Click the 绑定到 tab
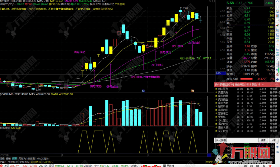This screenshot has width=280, height=167. 31,159
